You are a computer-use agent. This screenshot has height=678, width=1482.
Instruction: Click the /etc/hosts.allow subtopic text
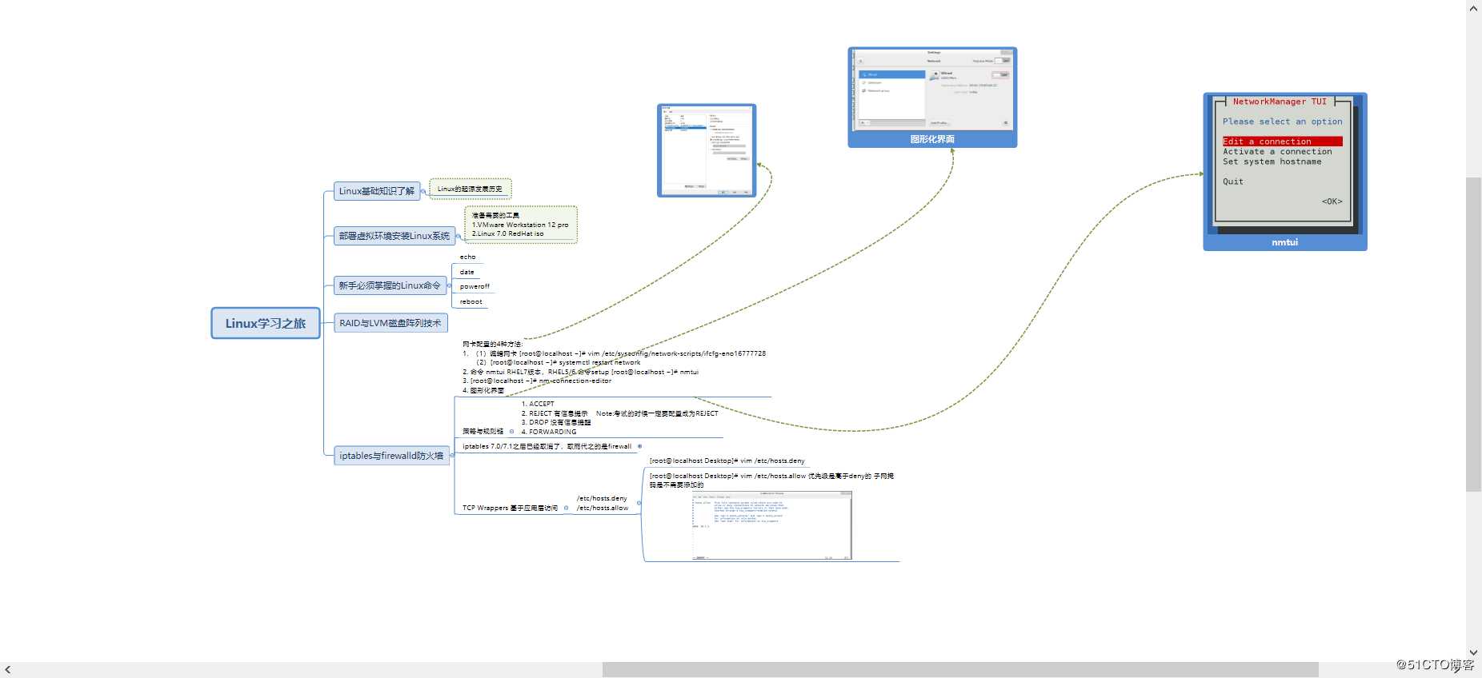click(x=603, y=508)
